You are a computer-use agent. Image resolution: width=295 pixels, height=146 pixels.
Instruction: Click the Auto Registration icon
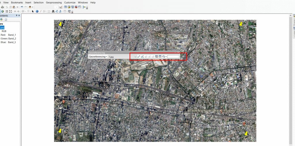coord(142,57)
